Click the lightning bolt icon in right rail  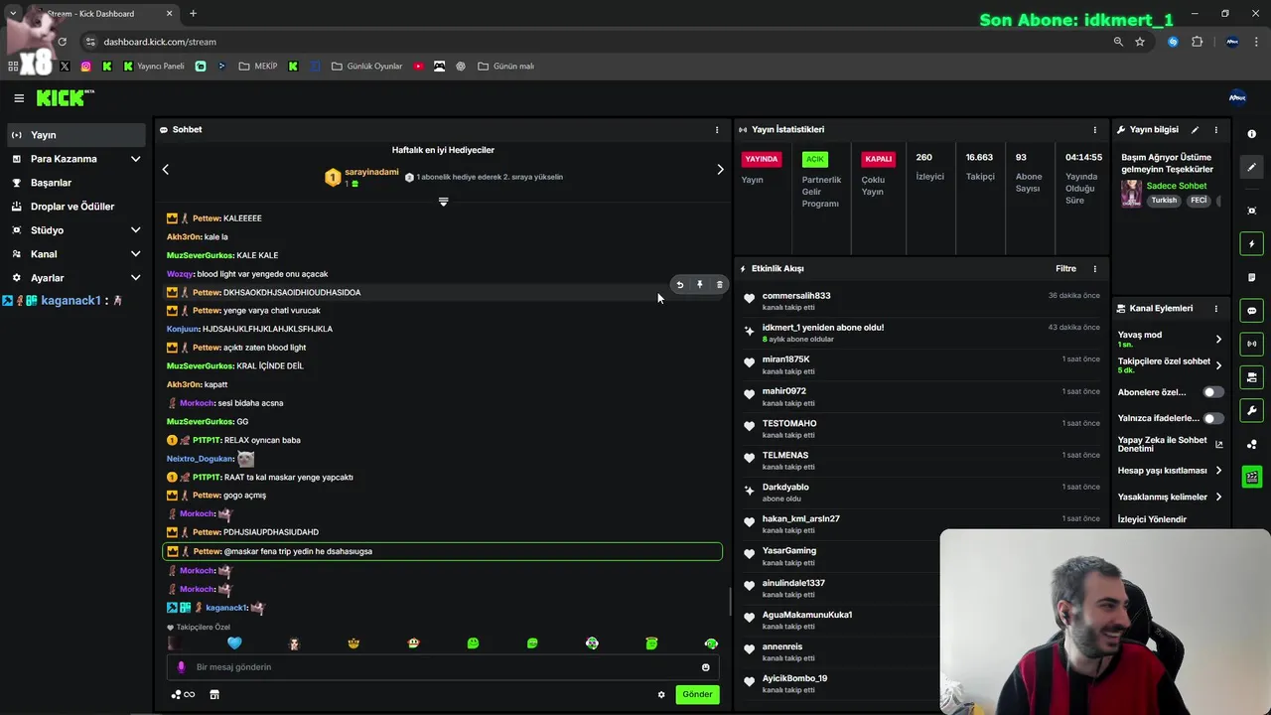(1252, 243)
